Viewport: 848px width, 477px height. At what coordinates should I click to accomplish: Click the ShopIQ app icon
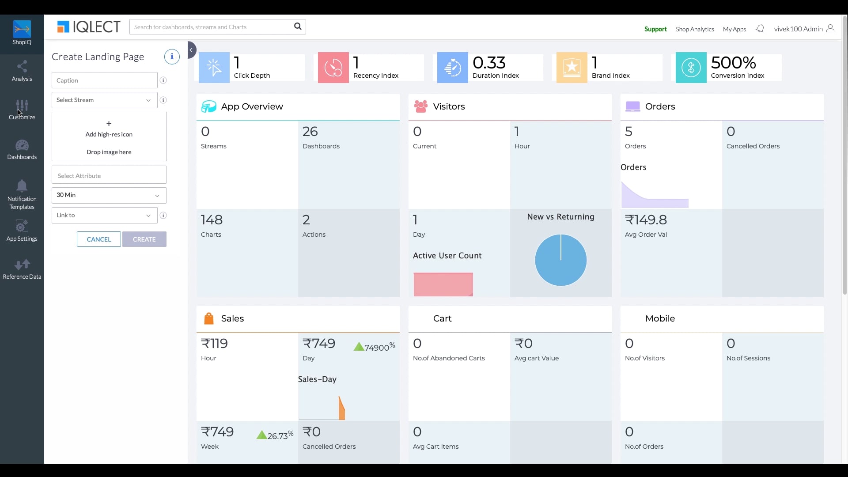pos(22,33)
